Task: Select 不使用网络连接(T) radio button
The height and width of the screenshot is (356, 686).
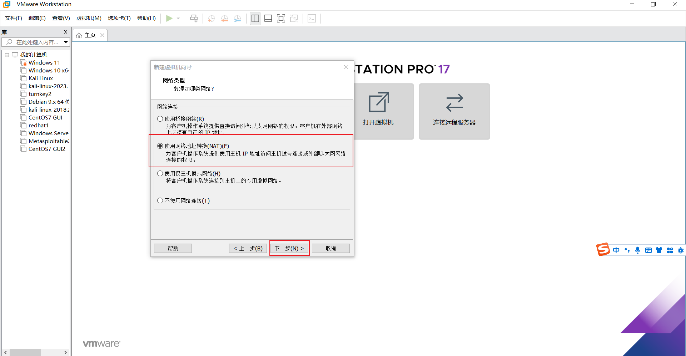Action: click(160, 200)
